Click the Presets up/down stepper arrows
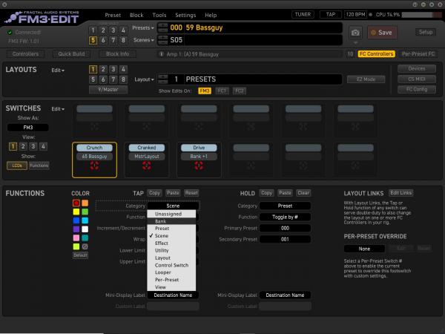This screenshot has height=334, width=445. coord(161,27)
